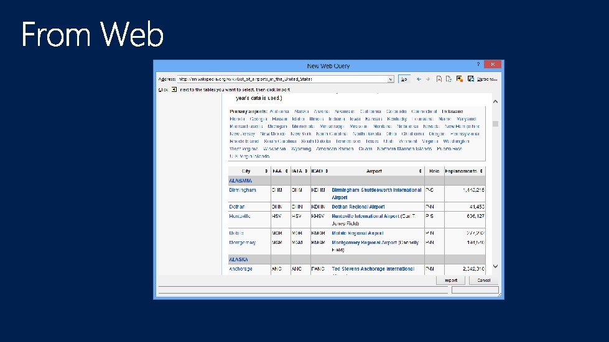Open Huntsville International Airport link
The width and height of the screenshot is (609, 342).
365,216
